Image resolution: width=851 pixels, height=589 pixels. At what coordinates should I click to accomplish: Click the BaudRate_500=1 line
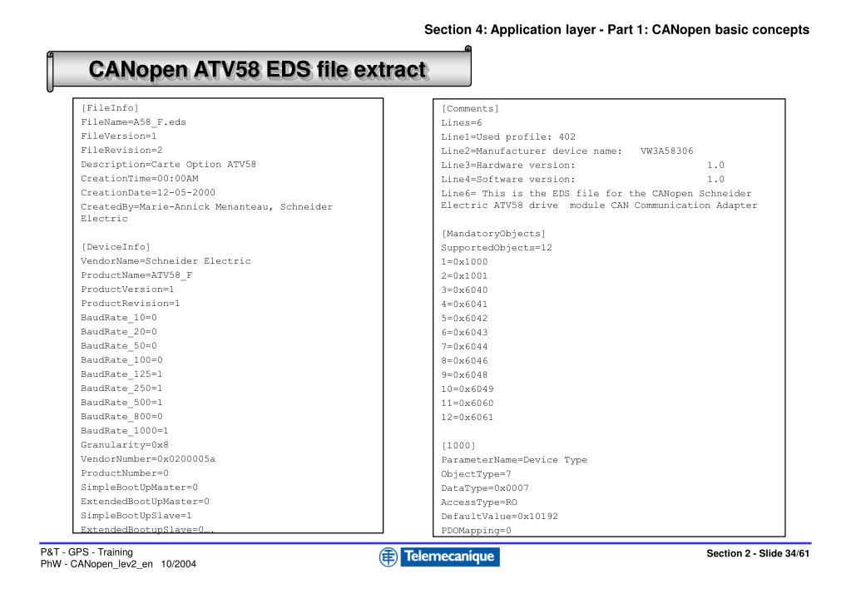(x=121, y=403)
